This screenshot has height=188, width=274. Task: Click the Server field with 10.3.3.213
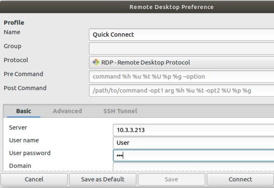point(193,130)
